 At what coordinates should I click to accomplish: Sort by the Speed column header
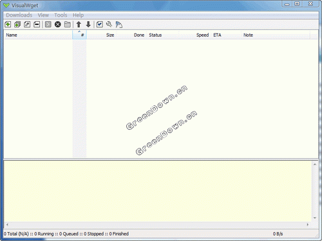coord(194,35)
